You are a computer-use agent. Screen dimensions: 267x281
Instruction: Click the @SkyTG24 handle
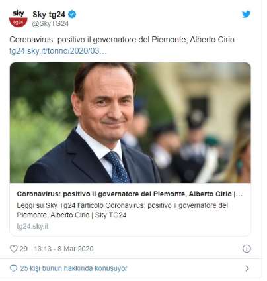pos(50,23)
